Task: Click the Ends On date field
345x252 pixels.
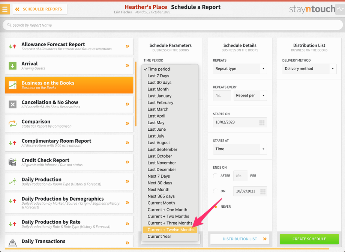Action: pos(250,191)
